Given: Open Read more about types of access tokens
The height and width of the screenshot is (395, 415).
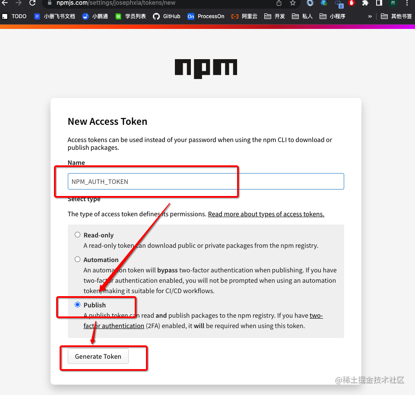Looking at the screenshot, I should coord(266,214).
